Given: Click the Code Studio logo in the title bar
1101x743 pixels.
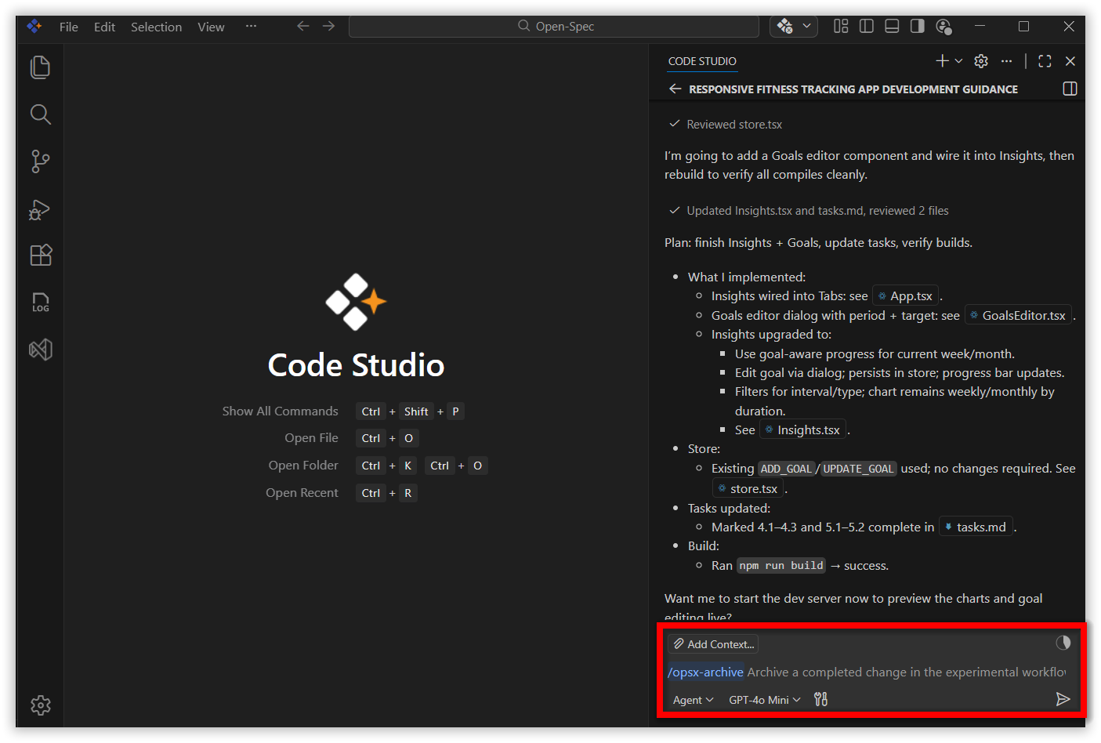Looking at the screenshot, I should (x=34, y=27).
